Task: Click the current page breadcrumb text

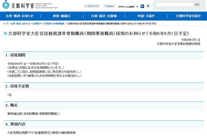Action: coord(112,23)
